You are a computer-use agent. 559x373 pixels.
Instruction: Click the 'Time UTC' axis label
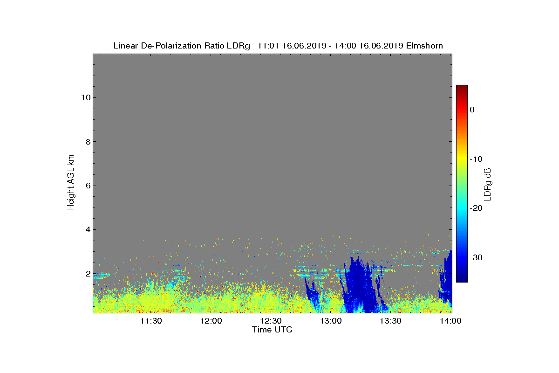click(x=273, y=330)
